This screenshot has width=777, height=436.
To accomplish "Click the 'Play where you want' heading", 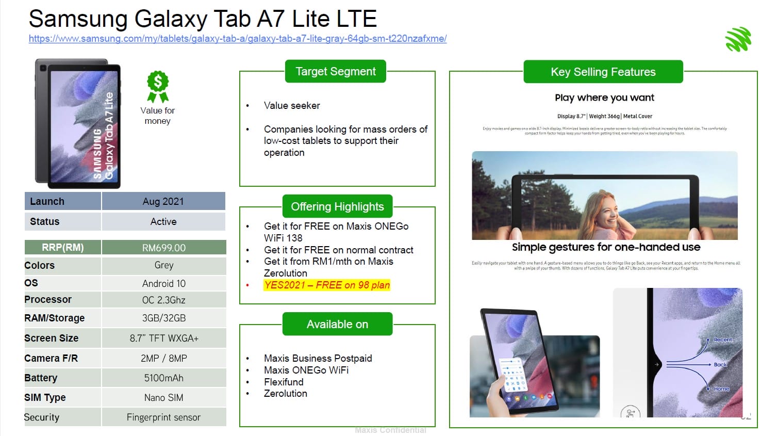I will tap(604, 98).
